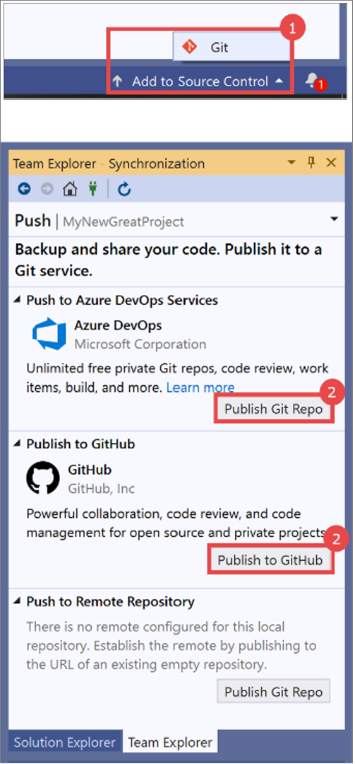Select Git from the source control popup

click(x=230, y=47)
